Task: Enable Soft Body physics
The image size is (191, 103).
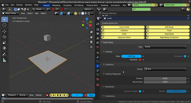Action: (168, 27)
